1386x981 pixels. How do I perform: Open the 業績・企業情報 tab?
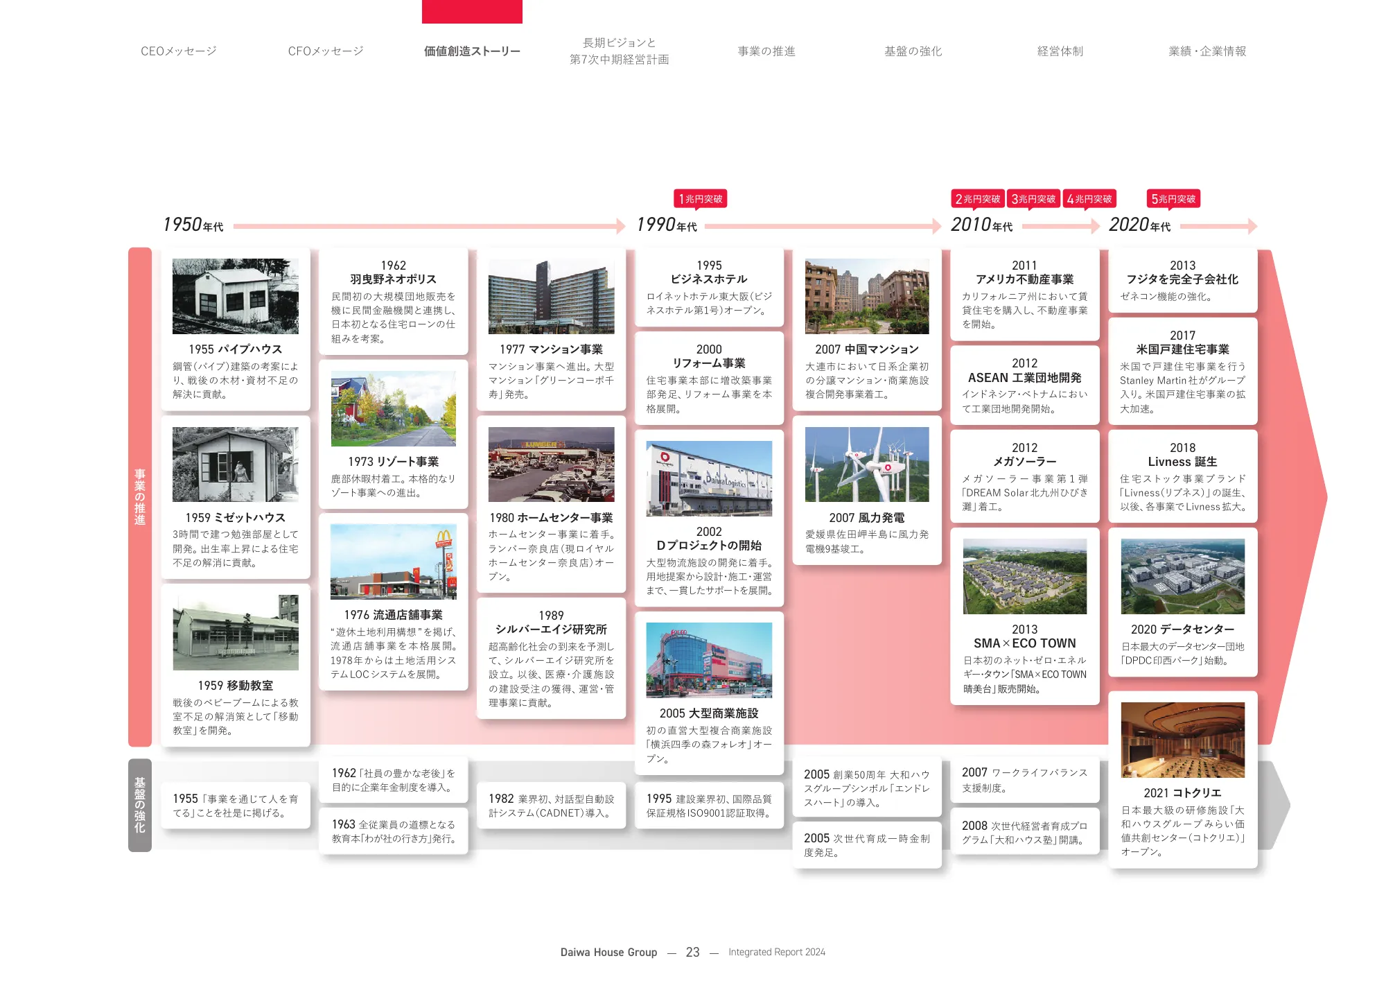pos(1207,51)
